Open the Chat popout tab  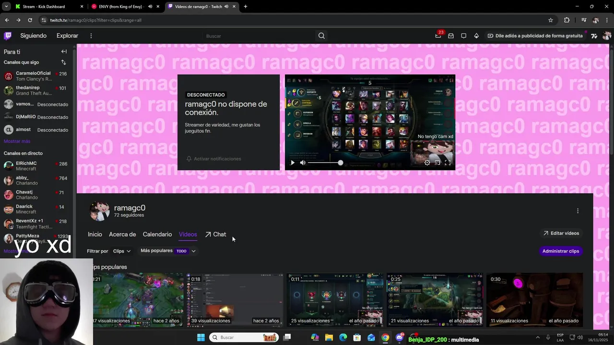[x=215, y=234]
